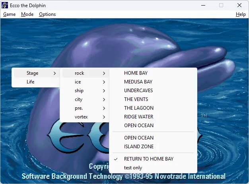
Task: Expand the ice stage group
Action: 85,82
